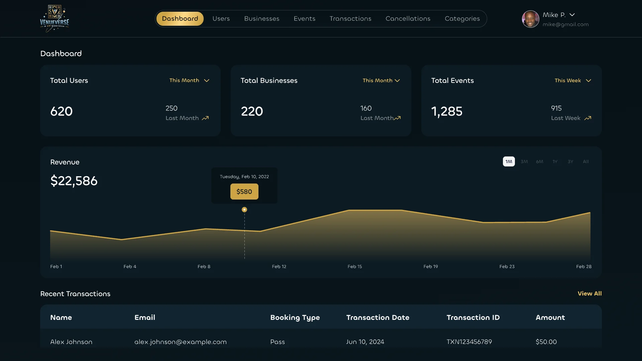This screenshot has width=642, height=361.
Task: Open the Dashboard tab
Action: [x=180, y=19]
